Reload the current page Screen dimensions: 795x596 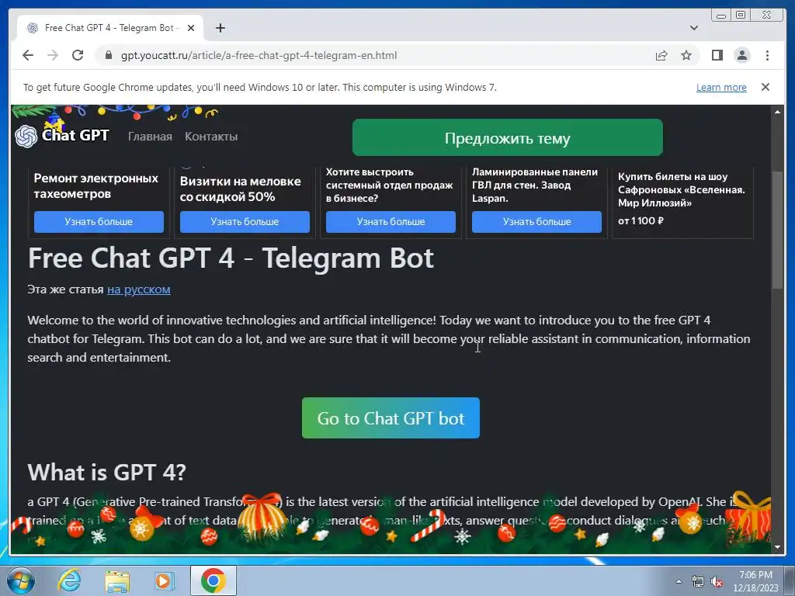pyautogui.click(x=78, y=55)
